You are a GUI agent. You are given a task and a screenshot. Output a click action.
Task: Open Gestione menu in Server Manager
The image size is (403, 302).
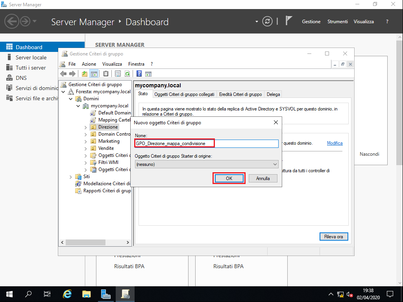coord(311,22)
